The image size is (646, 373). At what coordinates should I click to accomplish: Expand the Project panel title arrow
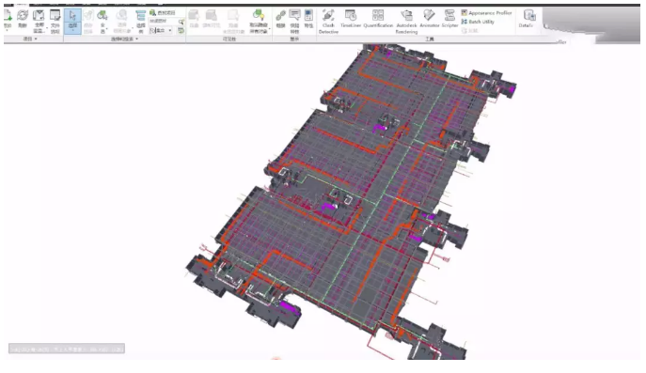click(36, 39)
